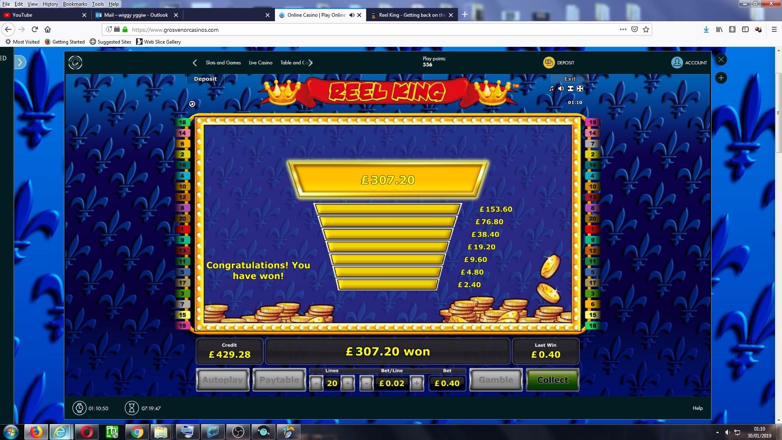Launch Chrome from the taskbar

tap(137, 432)
